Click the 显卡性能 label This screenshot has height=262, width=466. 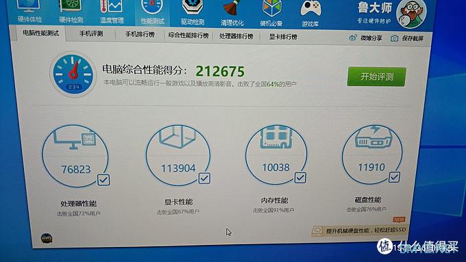[179, 202]
